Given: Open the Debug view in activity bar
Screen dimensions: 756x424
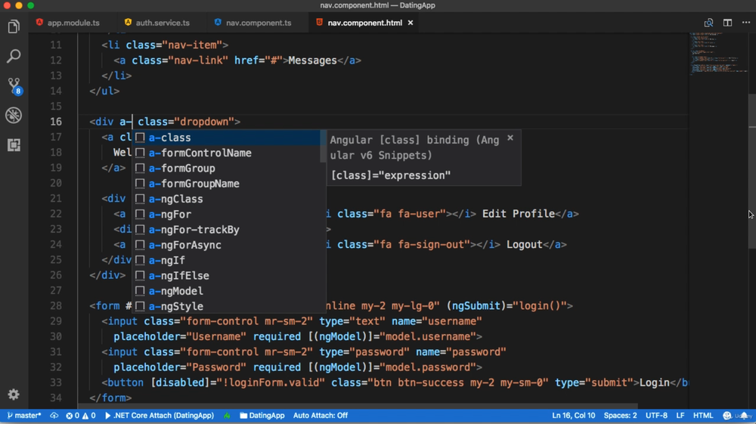Looking at the screenshot, I should tap(14, 115).
